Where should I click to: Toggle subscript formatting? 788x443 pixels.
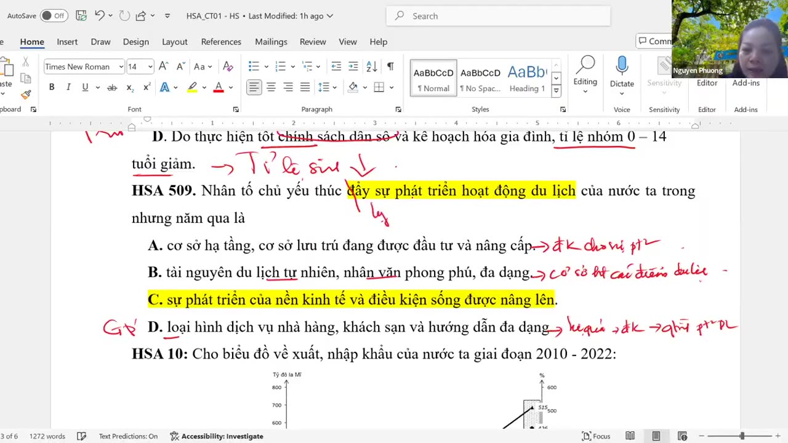coord(129,87)
